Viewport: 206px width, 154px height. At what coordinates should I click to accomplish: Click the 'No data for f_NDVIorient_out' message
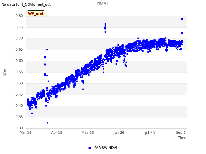tap(26, 4)
